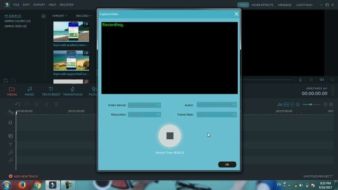Open the EXPORT menu
Image resolution: width=338 pixels, height=190 pixels.
tap(39, 5)
